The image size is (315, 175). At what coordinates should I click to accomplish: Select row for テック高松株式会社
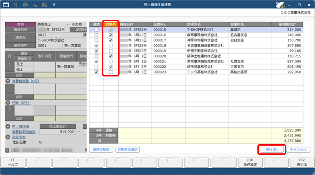[x=196, y=72]
